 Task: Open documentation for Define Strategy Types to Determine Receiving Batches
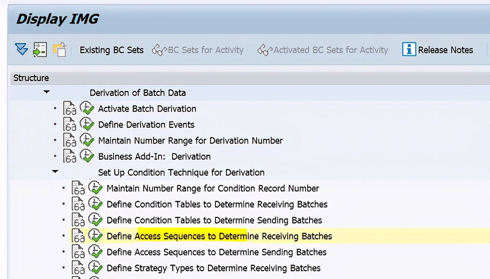pyautogui.click(x=78, y=268)
